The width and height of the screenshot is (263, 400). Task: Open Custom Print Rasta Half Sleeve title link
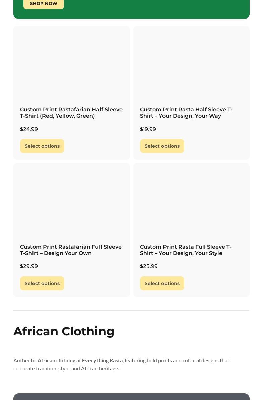(x=186, y=113)
